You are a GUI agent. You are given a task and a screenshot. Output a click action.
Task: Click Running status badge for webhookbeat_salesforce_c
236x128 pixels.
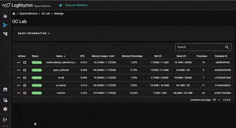point(37,62)
